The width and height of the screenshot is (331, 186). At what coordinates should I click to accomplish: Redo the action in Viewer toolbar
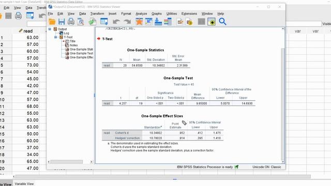tap(127, 22)
